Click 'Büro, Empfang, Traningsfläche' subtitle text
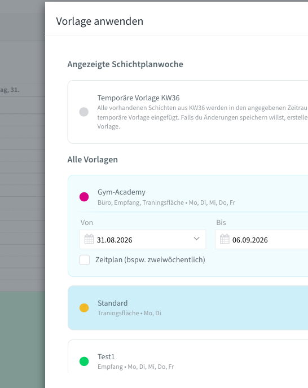This screenshot has height=388, width=308. (x=140, y=202)
